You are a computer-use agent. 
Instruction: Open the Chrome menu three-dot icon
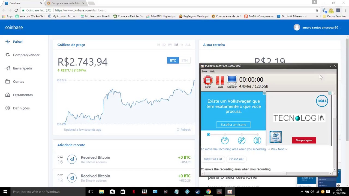click(x=345, y=10)
